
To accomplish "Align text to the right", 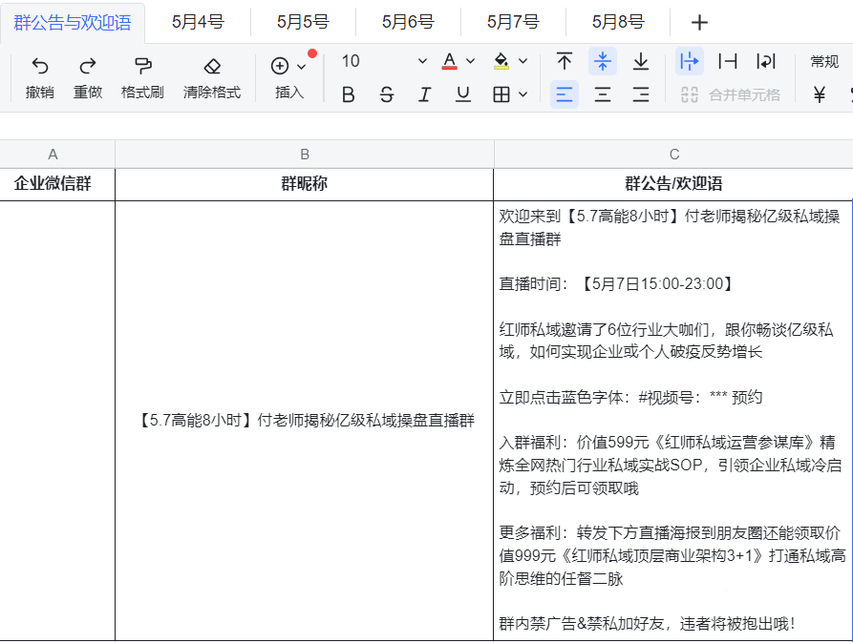I will (641, 95).
